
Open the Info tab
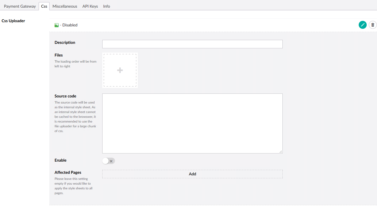point(106,6)
